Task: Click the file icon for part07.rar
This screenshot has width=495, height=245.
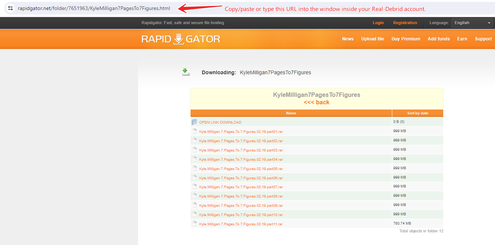Action: pyautogui.click(x=194, y=186)
